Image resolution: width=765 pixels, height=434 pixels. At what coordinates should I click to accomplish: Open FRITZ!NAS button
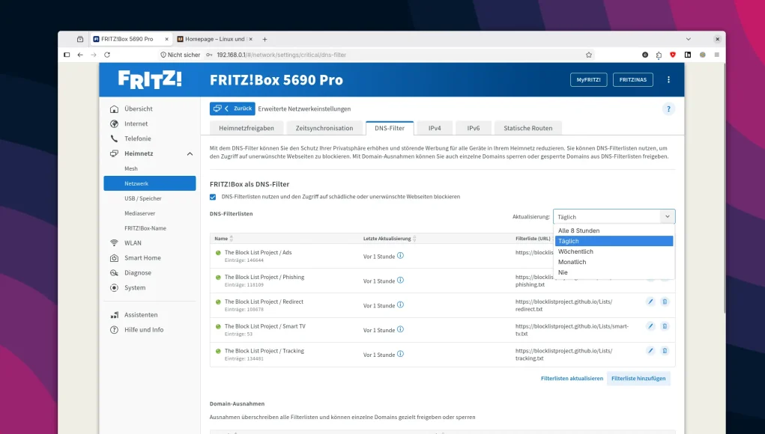tap(633, 80)
